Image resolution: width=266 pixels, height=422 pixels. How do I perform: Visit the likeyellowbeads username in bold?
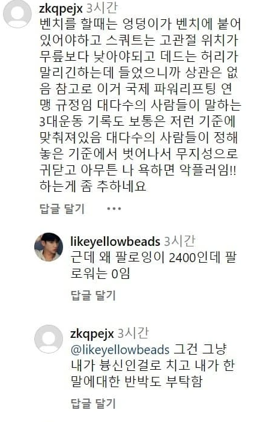(x=115, y=241)
